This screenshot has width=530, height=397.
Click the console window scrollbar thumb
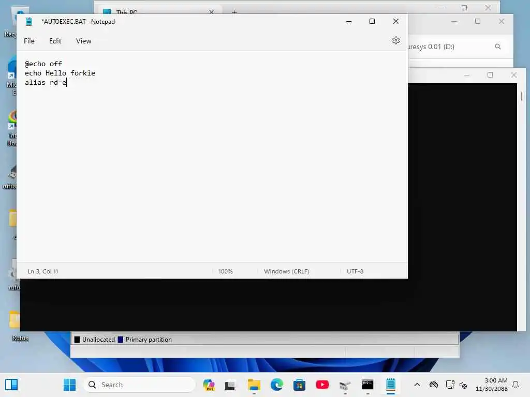[522, 97]
